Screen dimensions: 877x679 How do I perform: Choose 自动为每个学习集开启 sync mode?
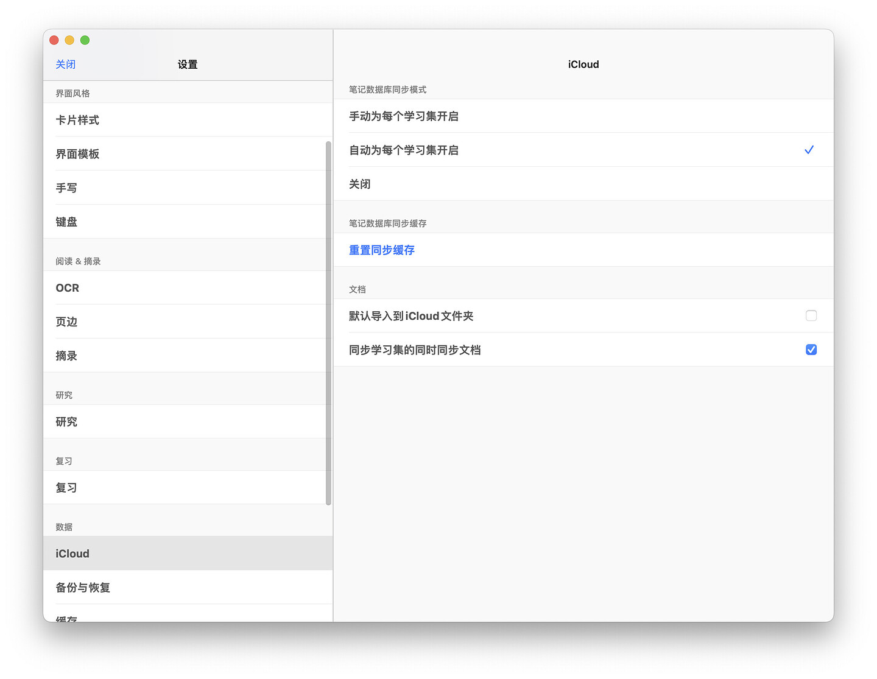[583, 150]
